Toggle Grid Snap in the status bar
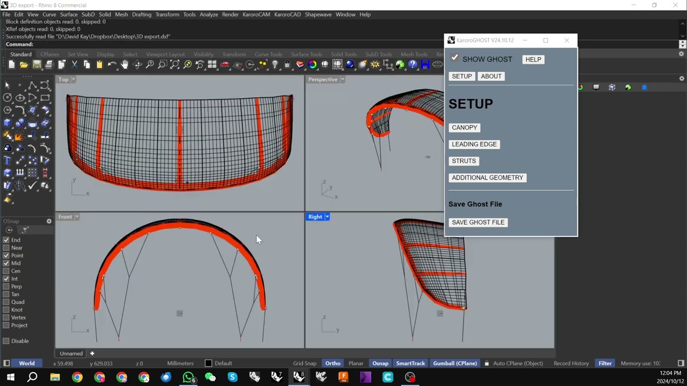This screenshot has width=687, height=386. (x=304, y=363)
